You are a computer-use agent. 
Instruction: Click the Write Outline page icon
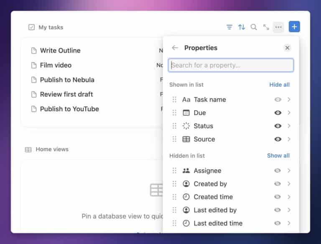(x=34, y=51)
